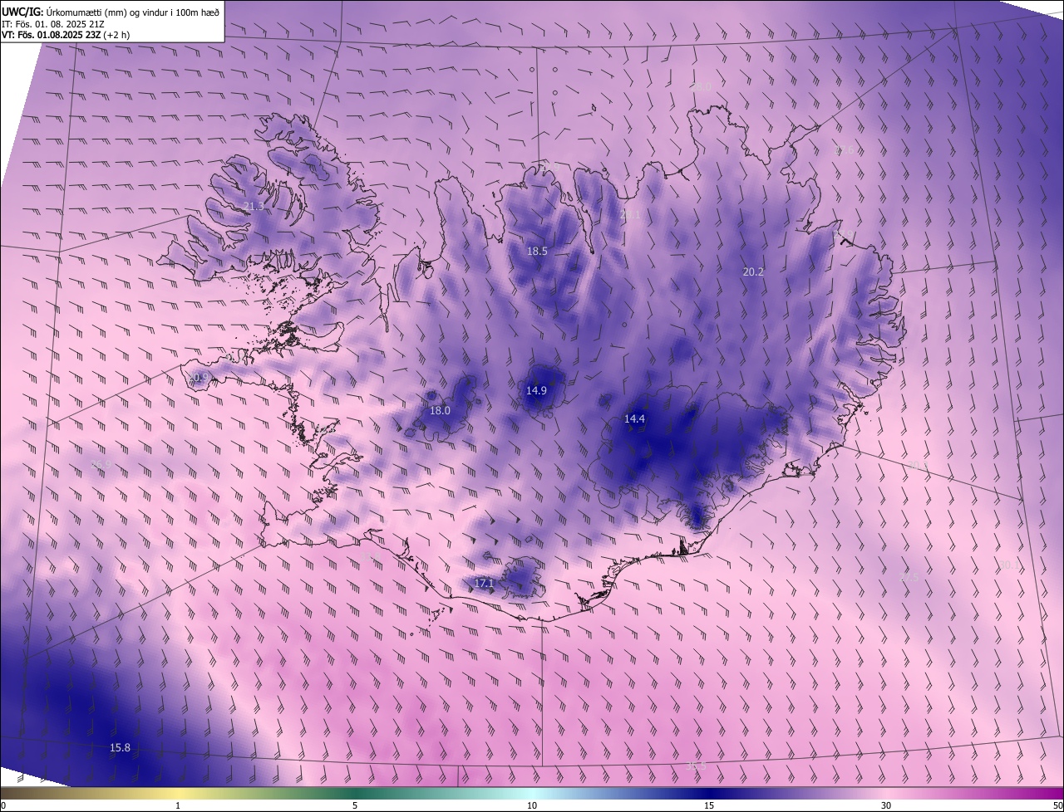Click the 15.8 value in the dark area

(x=120, y=747)
